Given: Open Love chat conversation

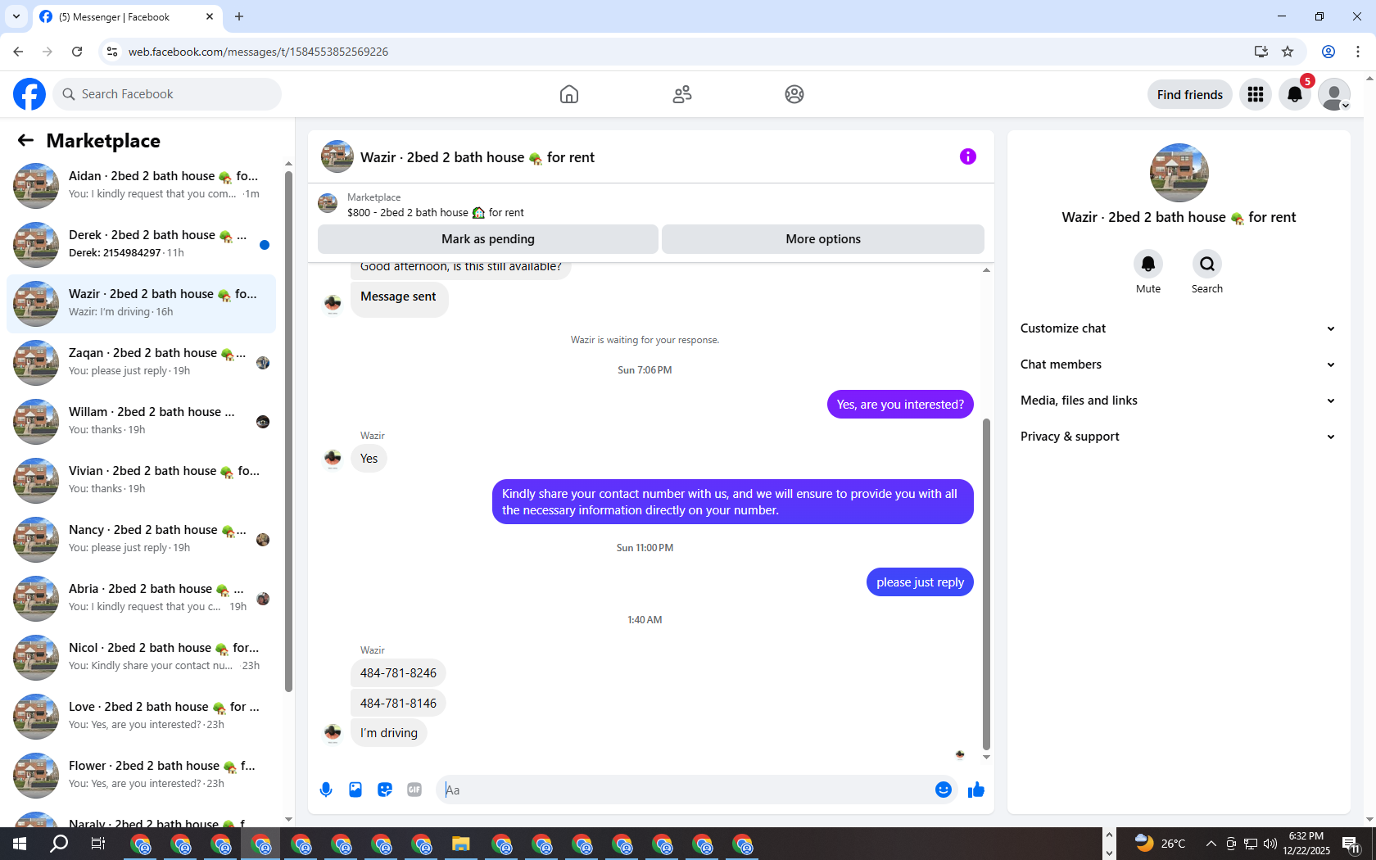Looking at the screenshot, I should pyautogui.click(x=141, y=717).
